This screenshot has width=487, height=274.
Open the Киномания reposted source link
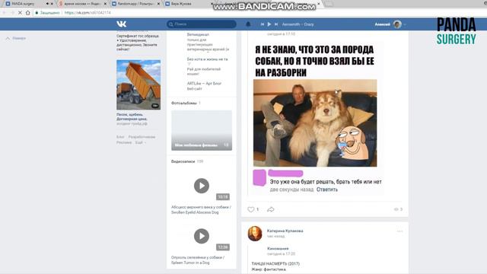point(278,249)
